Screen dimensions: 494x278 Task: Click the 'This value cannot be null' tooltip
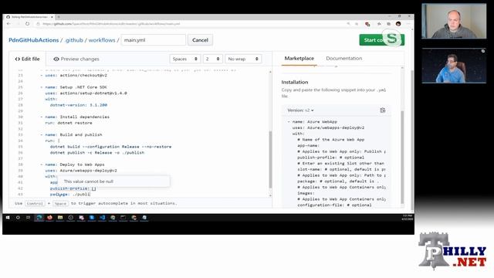[x=114, y=181]
